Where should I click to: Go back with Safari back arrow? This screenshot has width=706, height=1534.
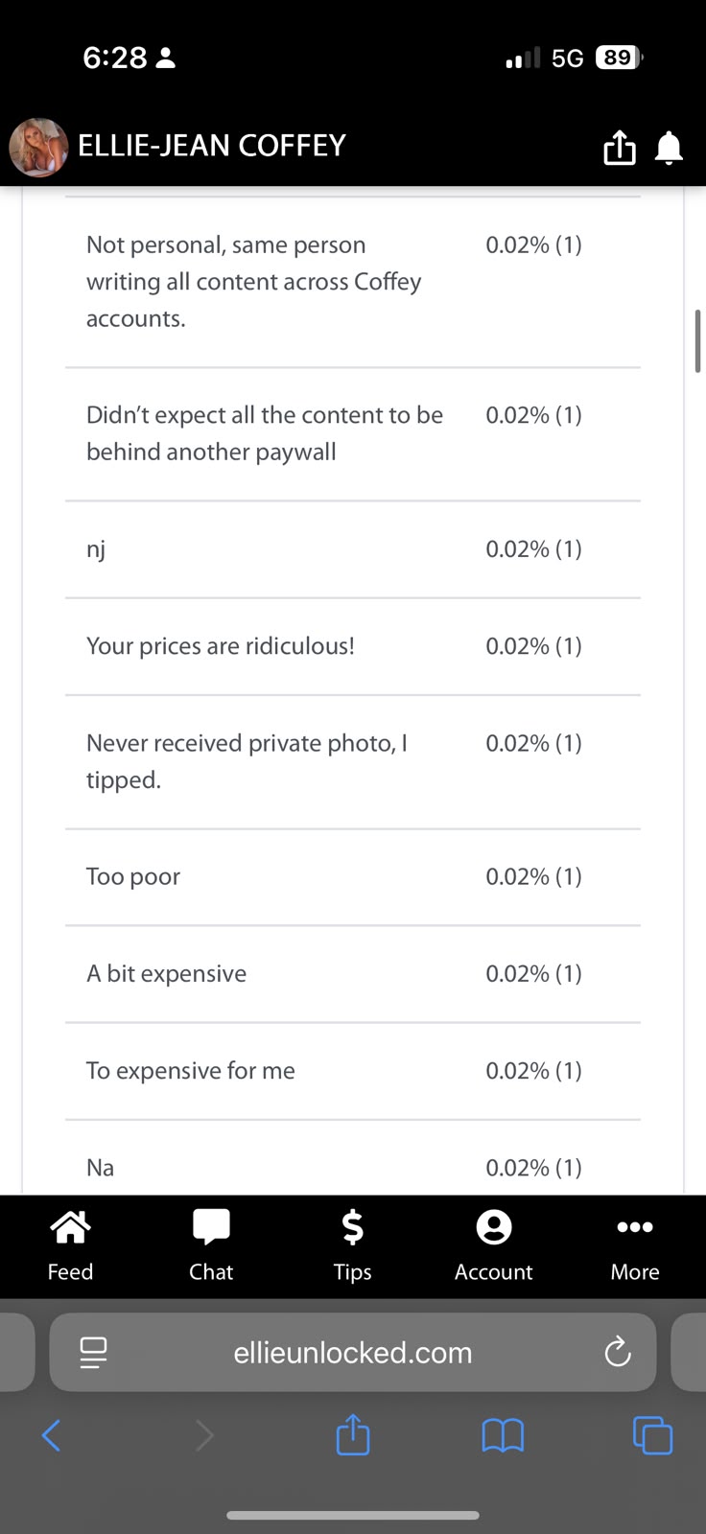pyautogui.click(x=52, y=1435)
